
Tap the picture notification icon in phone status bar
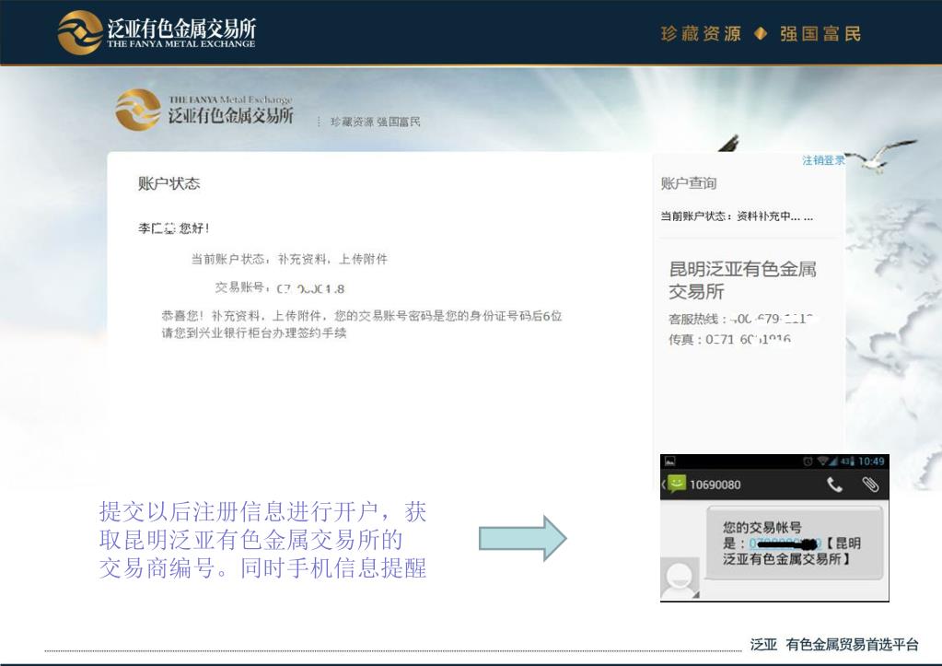(669, 462)
